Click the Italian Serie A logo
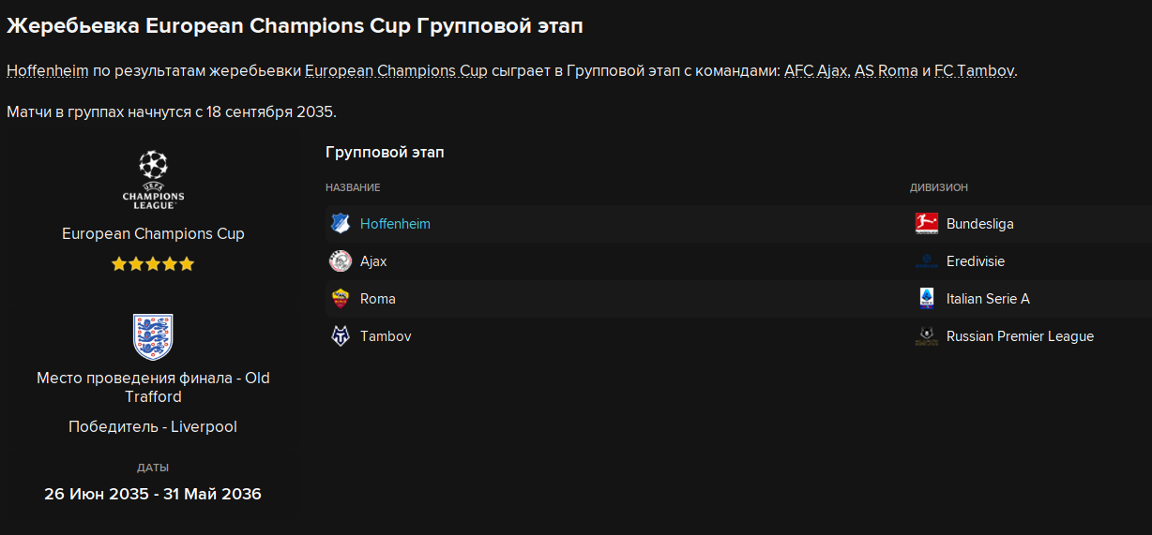The width and height of the screenshot is (1152, 535). pyautogui.click(x=927, y=299)
